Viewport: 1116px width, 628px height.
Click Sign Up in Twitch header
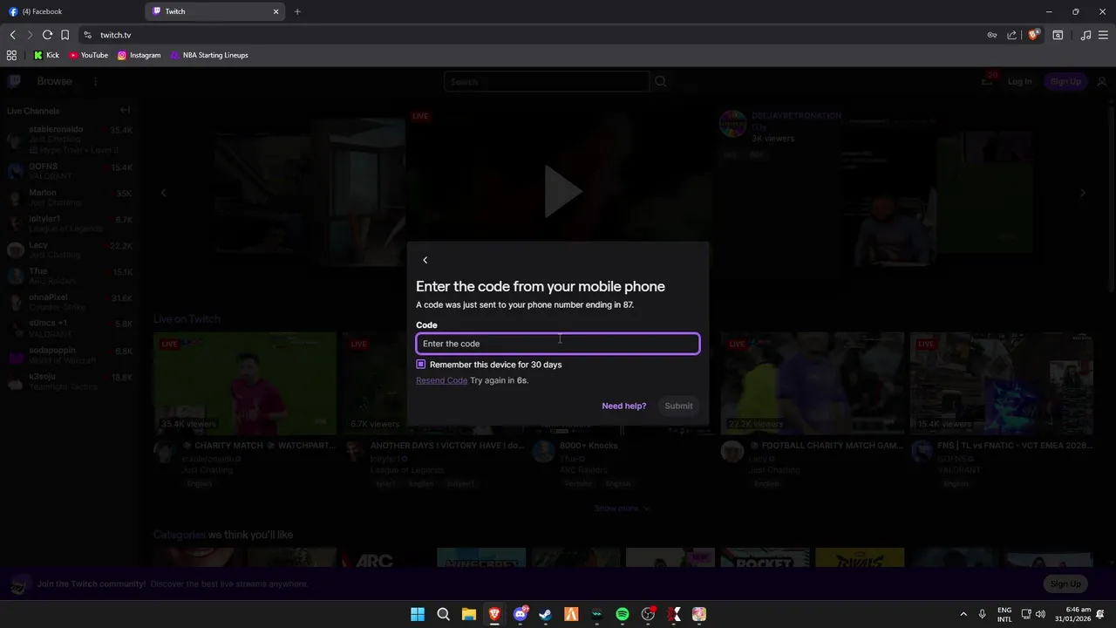[x=1065, y=81]
